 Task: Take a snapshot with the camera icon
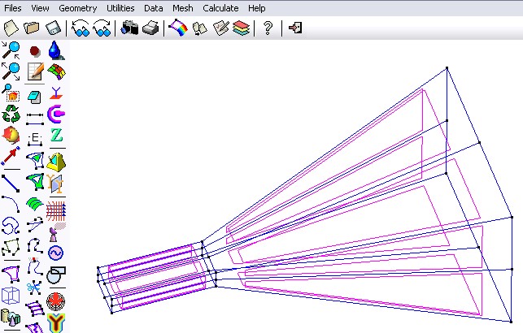129,28
